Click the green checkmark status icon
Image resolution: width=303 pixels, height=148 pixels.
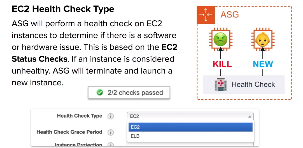point(99,93)
